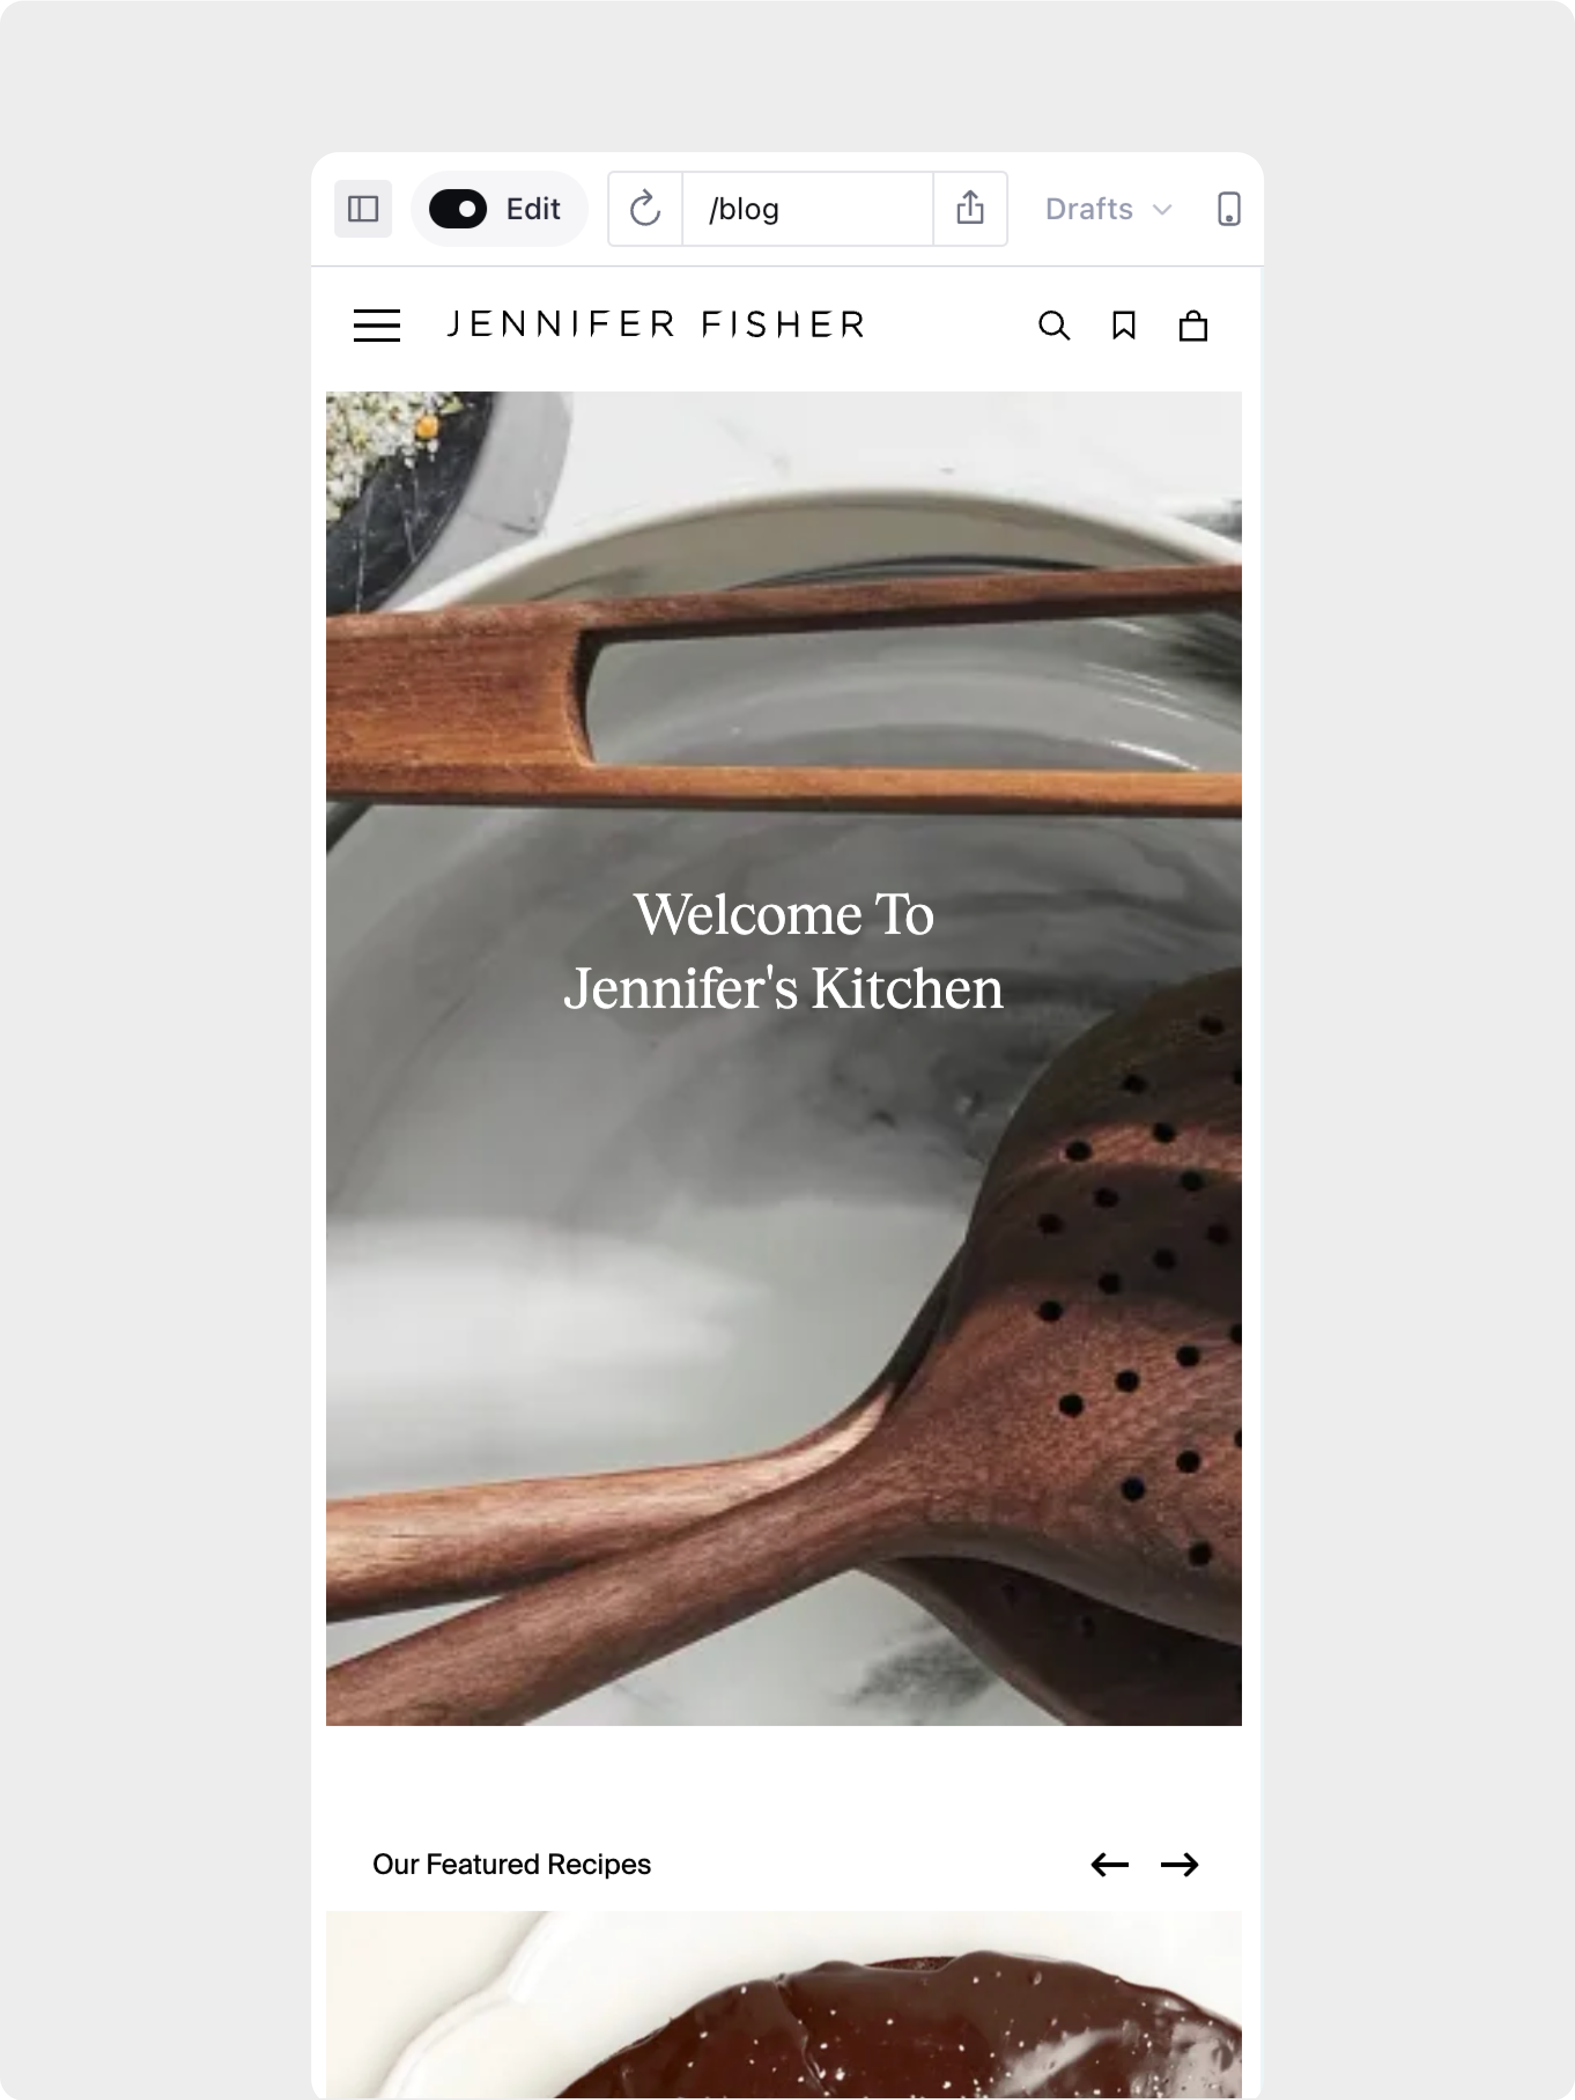This screenshot has width=1575, height=2100.
Task: Expand the Drafts dropdown
Action: coord(1108,209)
